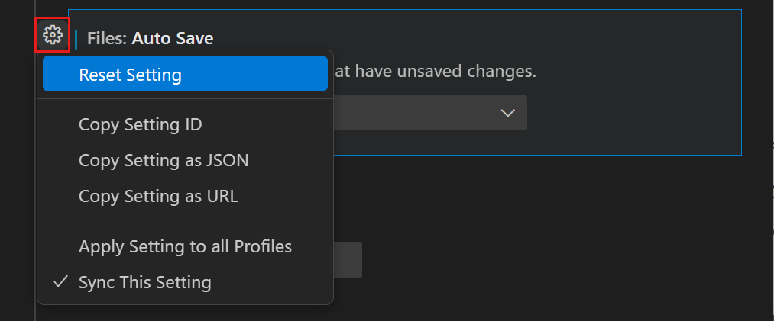Viewport: 774px width, 321px height.
Task: Click the gear icon beside Files: Auto Save
Action: click(52, 34)
